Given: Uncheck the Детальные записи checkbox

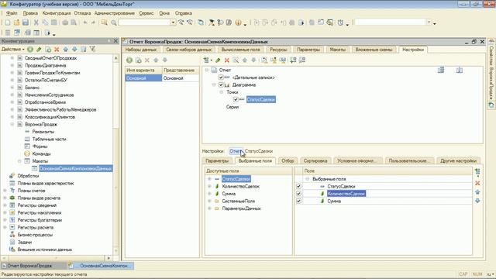Looking at the screenshot, I should 221,77.
